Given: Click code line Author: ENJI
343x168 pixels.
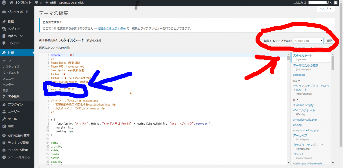Looking at the screenshot, I should [x=59, y=74].
